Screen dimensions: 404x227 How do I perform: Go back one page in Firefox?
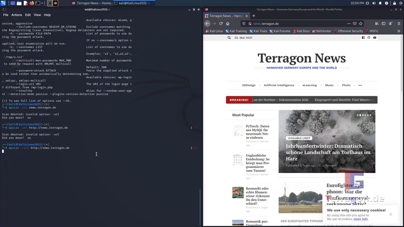point(208,23)
